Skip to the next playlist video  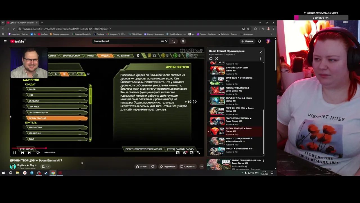[x=30, y=153]
